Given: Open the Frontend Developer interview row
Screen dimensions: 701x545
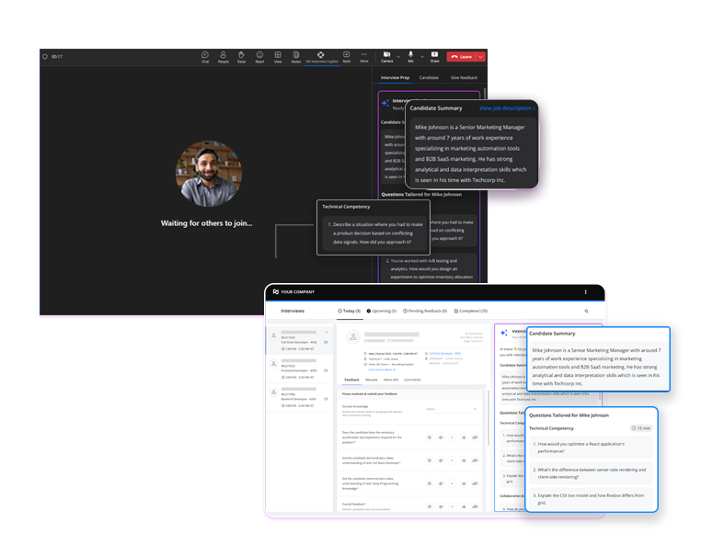Looking at the screenshot, I should click(300, 369).
